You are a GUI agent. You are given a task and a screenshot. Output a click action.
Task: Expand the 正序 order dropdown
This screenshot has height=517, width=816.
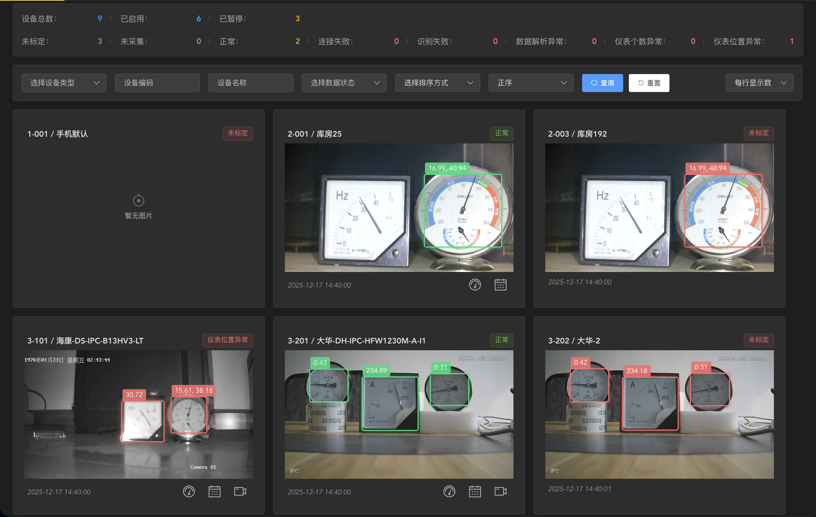531,83
